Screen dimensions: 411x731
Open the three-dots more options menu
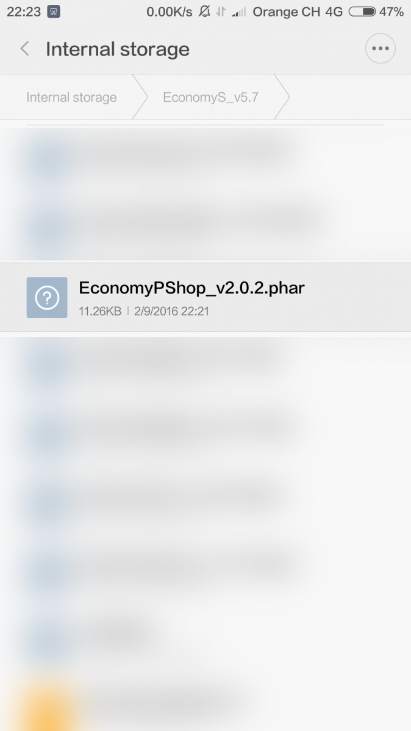[x=381, y=48]
